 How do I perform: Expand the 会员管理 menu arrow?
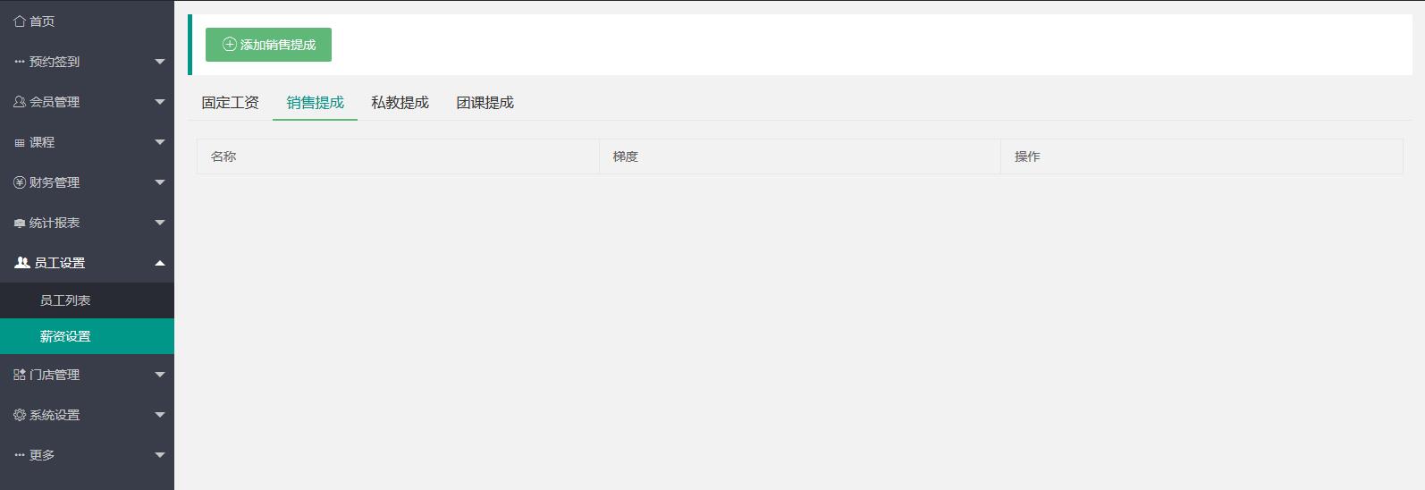point(160,102)
